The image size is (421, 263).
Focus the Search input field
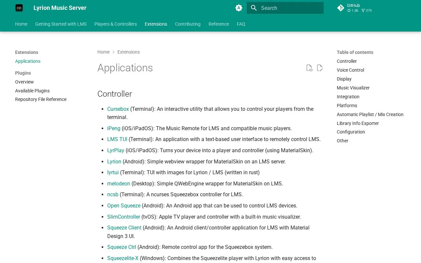tap(285, 8)
